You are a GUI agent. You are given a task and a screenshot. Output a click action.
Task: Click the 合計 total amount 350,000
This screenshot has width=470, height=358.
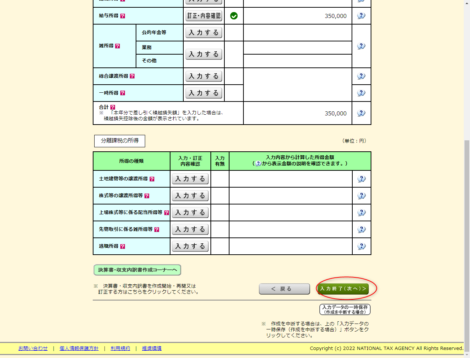coord(335,114)
